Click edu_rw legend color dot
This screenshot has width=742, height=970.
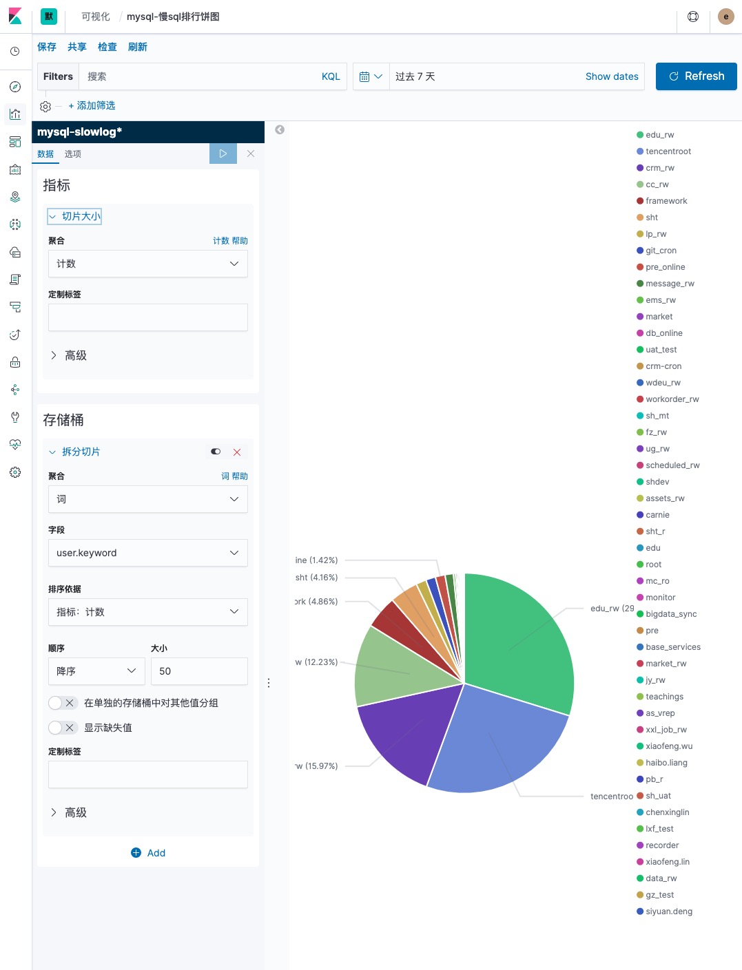[640, 135]
